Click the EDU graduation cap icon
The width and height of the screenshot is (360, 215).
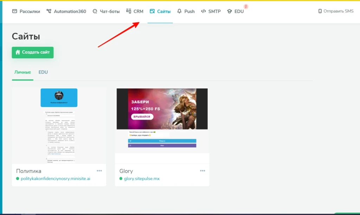(229, 11)
